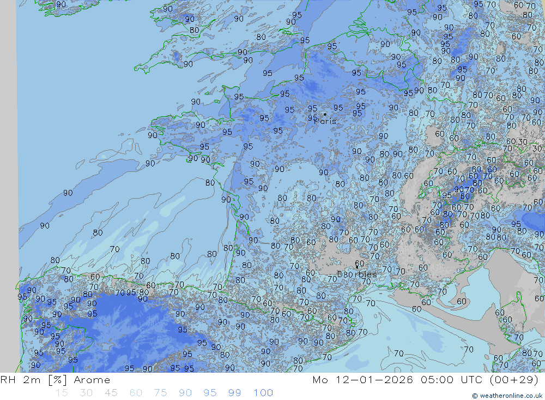The height and width of the screenshot is (400, 545).
Task: Click the "(00+29)" forecast offset
Action: click(514, 379)
